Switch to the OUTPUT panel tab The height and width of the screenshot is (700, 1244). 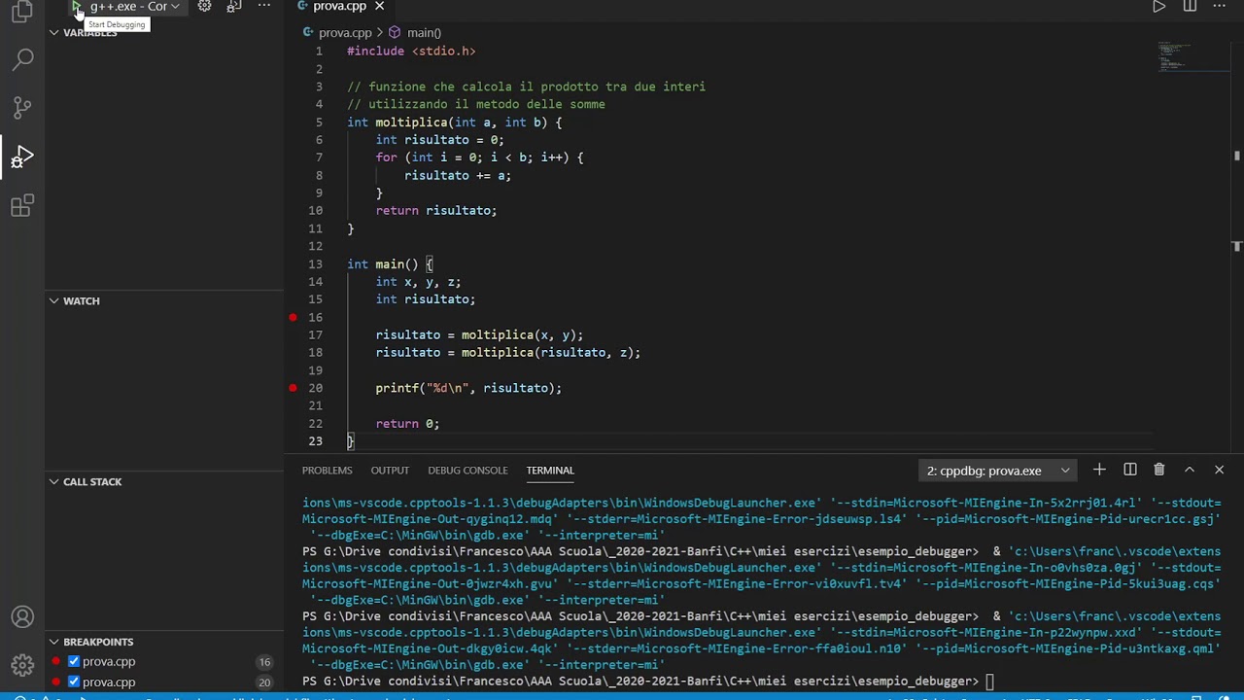coord(390,470)
